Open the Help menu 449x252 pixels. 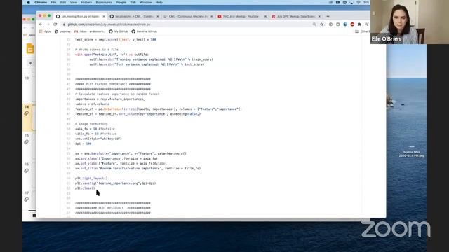tap(159, 3)
